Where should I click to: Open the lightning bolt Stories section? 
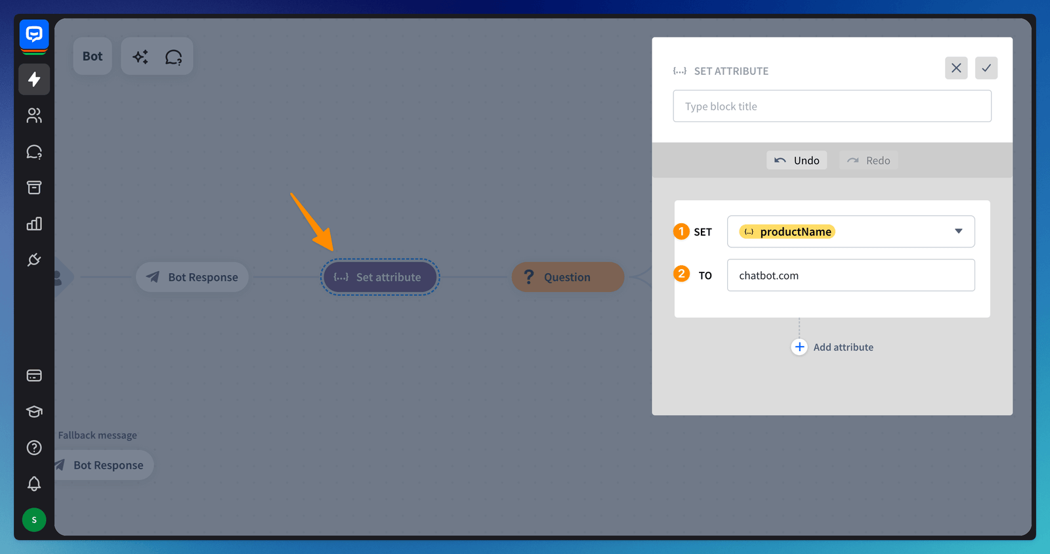tap(34, 79)
